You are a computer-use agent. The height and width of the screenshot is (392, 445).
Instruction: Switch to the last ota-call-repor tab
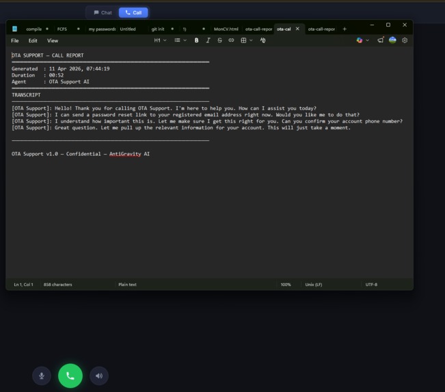tap(321, 29)
